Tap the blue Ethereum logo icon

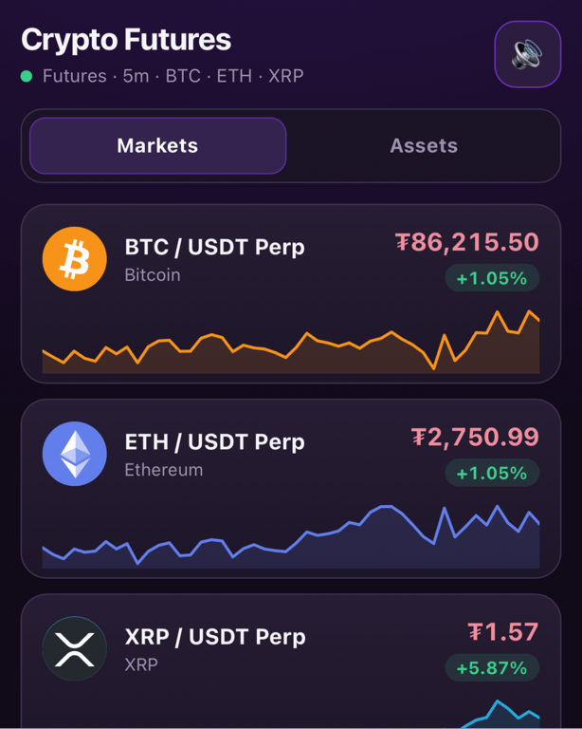click(x=74, y=454)
